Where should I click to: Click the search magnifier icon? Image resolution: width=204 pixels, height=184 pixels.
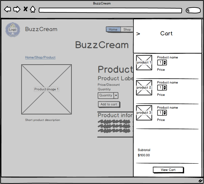(x=188, y=11)
